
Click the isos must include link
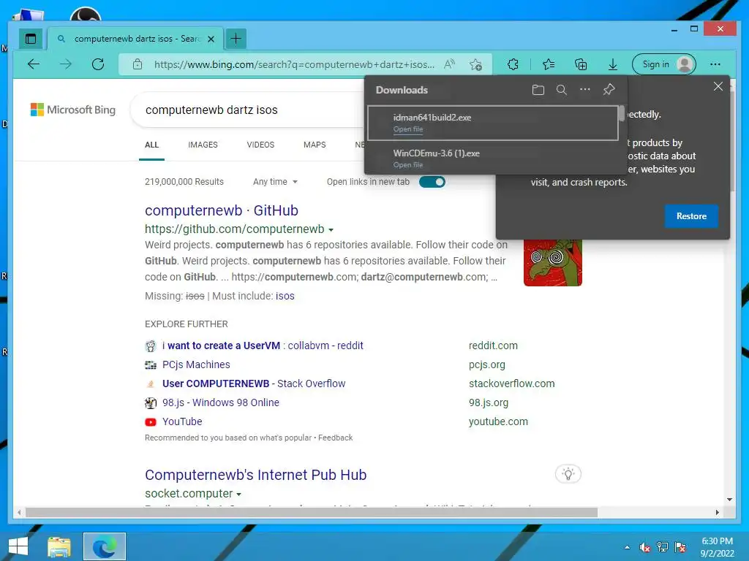pos(285,296)
